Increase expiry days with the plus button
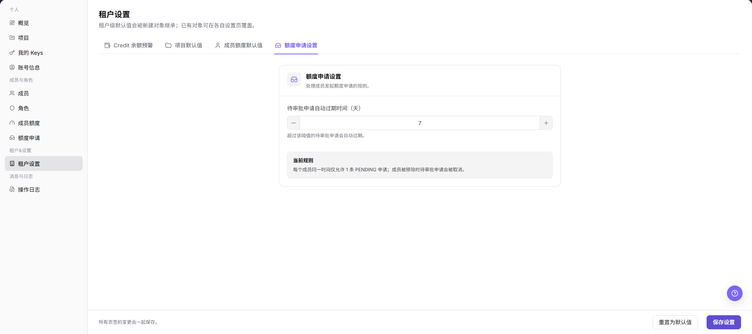752x334 pixels. [546, 123]
